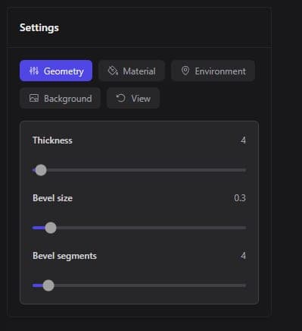302x331 pixels.
Task: Click the Bevel segments slider handle
Action: (x=48, y=285)
